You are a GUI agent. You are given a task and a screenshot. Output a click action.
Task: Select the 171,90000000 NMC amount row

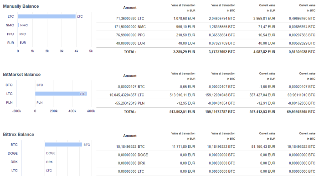tap(206, 27)
